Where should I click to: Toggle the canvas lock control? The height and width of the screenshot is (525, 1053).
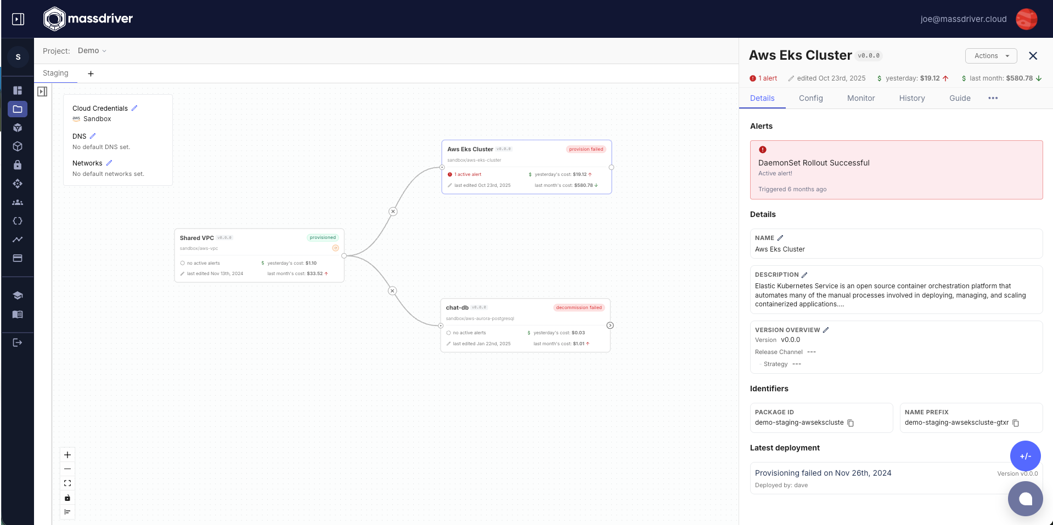point(67,498)
